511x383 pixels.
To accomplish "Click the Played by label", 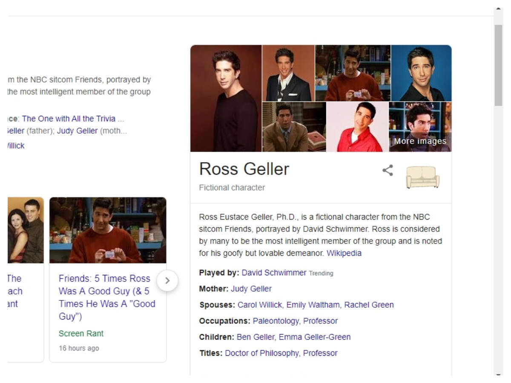I will point(219,273).
